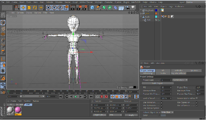Image resolution: width=206 pixels, height=120 pixels.
Task: Activate the Rotate tool in top toolbar
Action: pyautogui.click(x=35, y=8)
